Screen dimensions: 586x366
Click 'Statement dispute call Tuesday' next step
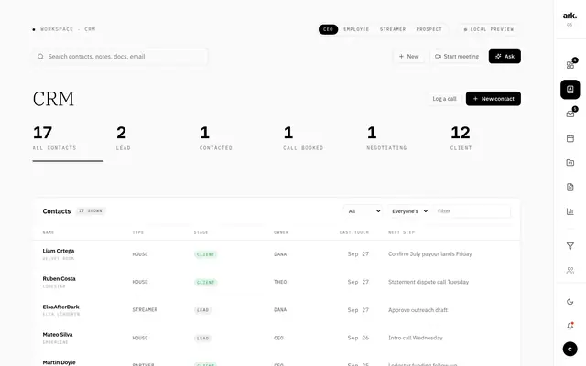tap(429, 282)
